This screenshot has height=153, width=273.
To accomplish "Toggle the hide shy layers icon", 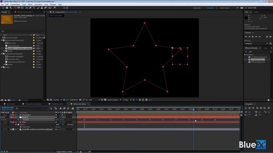I will tap(61, 108).
